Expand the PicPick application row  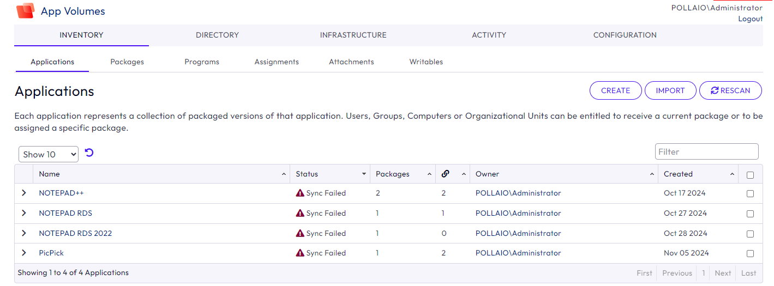(23, 253)
